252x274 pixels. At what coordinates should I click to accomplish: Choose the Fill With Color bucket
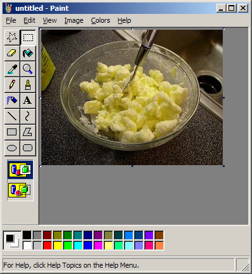point(28,53)
